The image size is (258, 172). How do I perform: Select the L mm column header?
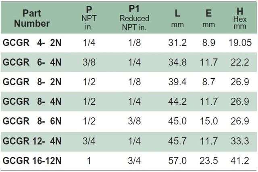pos(177,18)
